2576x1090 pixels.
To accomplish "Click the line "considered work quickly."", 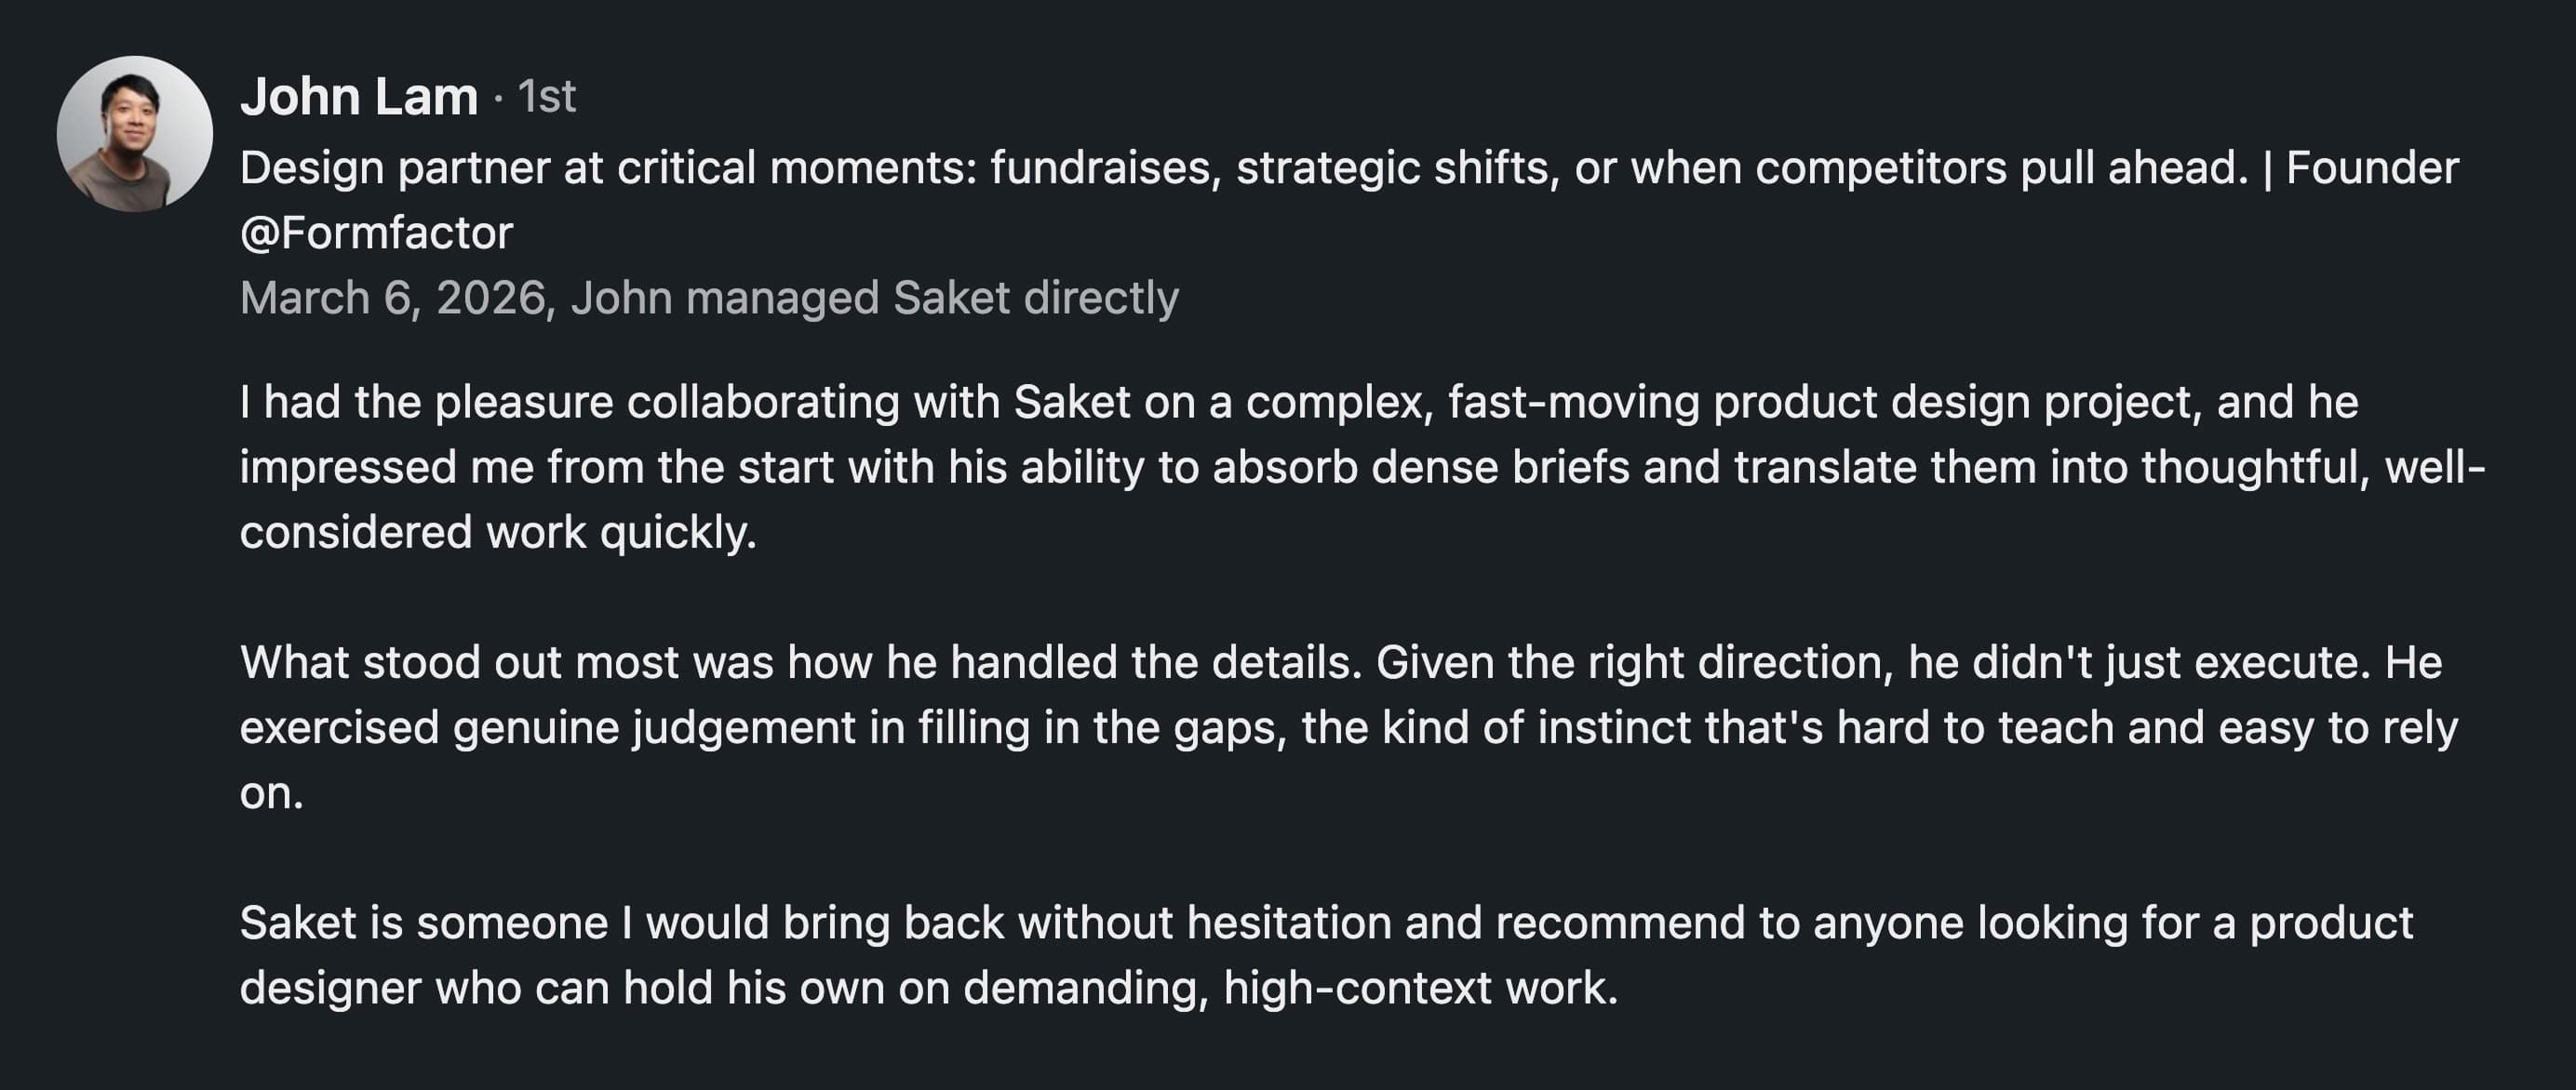I will (x=498, y=531).
